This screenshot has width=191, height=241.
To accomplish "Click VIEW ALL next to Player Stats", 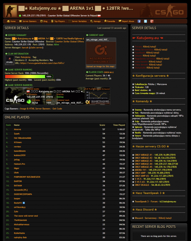I will click(x=109, y=72).
